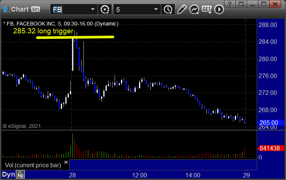
Task: Open the time template clock icon
Action: coord(168,9)
